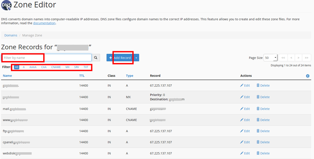Sort the table by Name column
Image resolution: width=314 pixels, height=159 pixels.
pyautogui.click(x=7, y=76)
